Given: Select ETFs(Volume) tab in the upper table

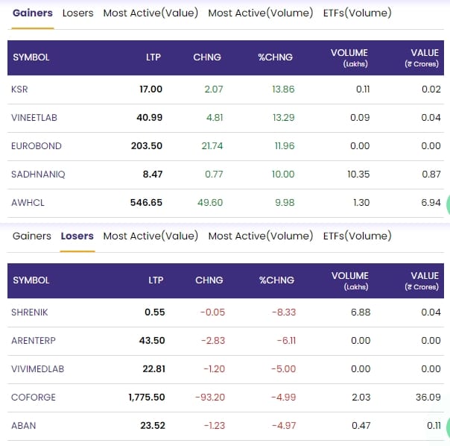Looking at the screenshot, I should coord(357,13).
